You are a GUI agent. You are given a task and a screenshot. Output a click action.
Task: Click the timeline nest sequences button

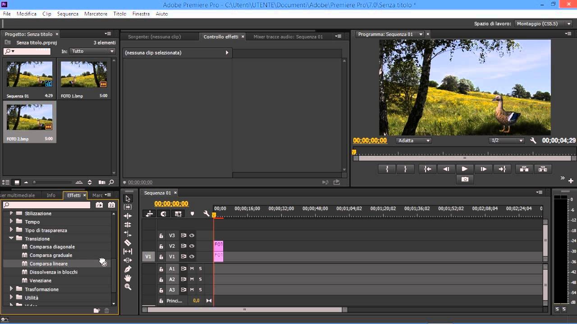[149, 214]
